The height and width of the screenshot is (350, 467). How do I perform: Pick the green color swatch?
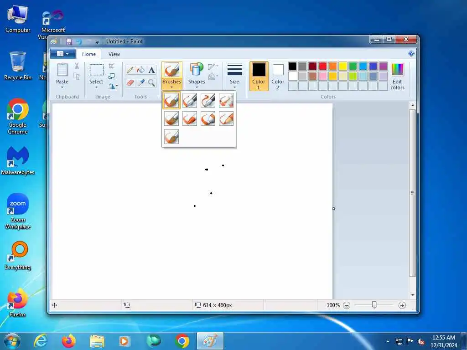tap(353, 66)
